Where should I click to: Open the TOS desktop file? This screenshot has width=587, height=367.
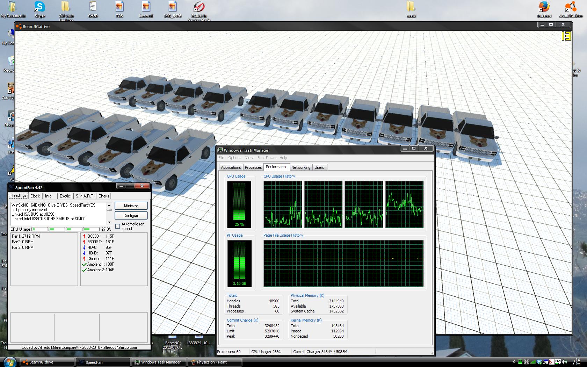pyautogui.click(x=119, y=9)
